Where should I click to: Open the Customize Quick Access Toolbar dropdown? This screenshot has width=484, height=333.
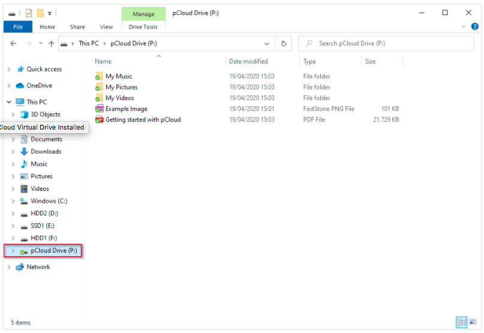49,13
